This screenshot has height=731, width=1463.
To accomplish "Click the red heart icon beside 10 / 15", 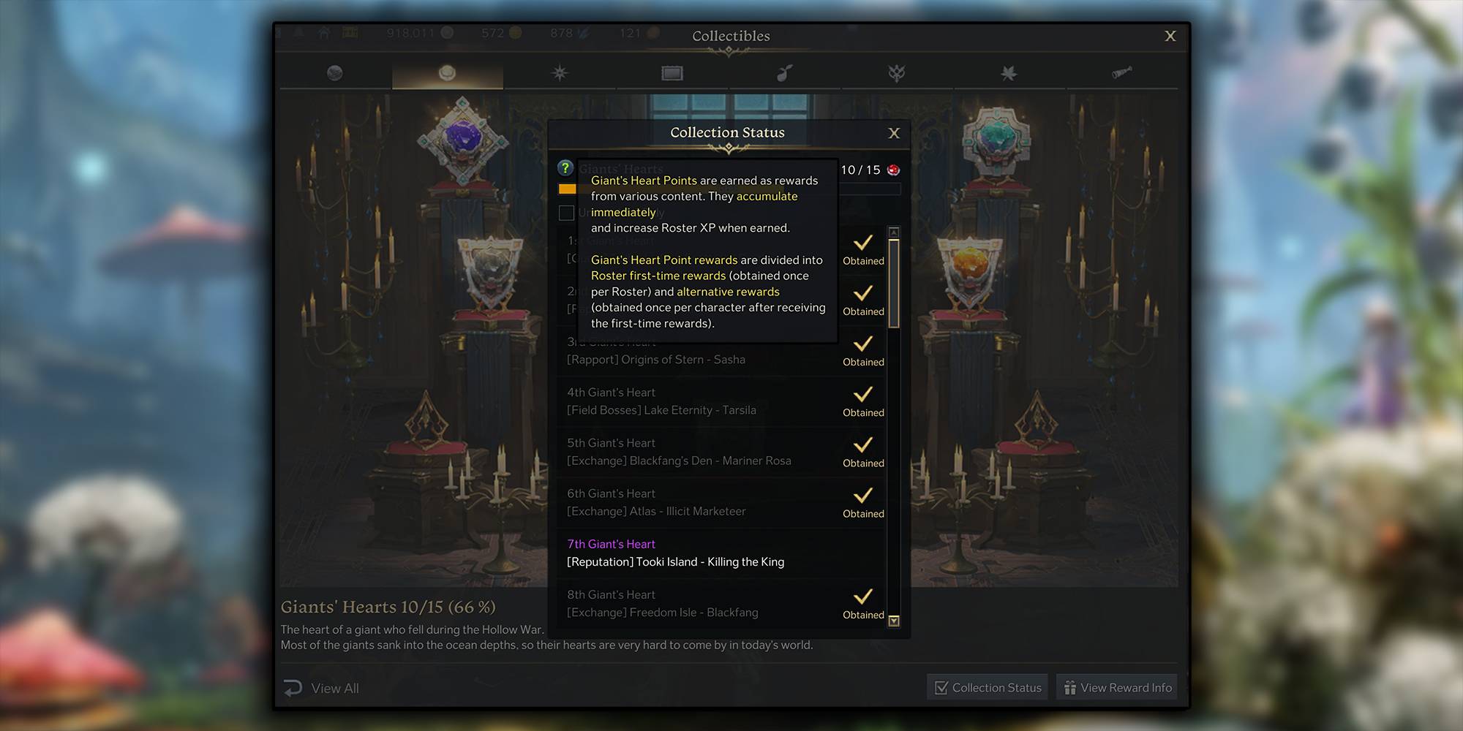I will [893, 170].
